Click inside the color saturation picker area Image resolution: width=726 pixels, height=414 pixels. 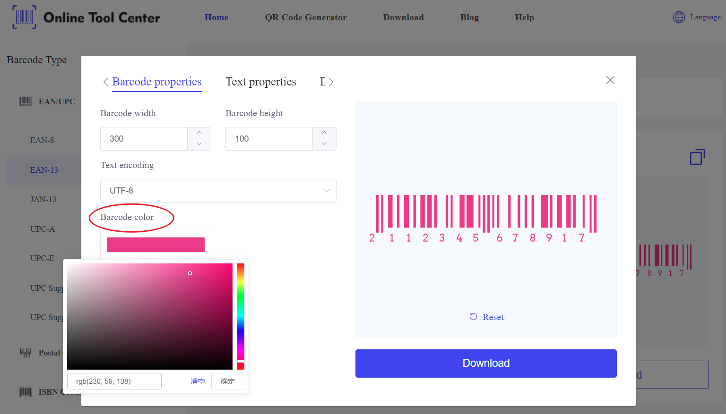(150, 316)
